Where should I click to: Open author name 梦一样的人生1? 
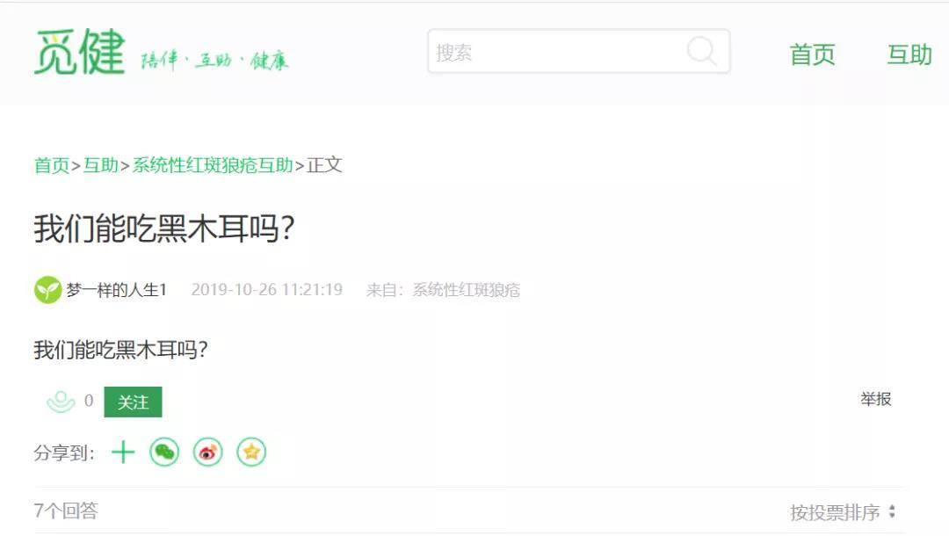click(x=116, y=290)
